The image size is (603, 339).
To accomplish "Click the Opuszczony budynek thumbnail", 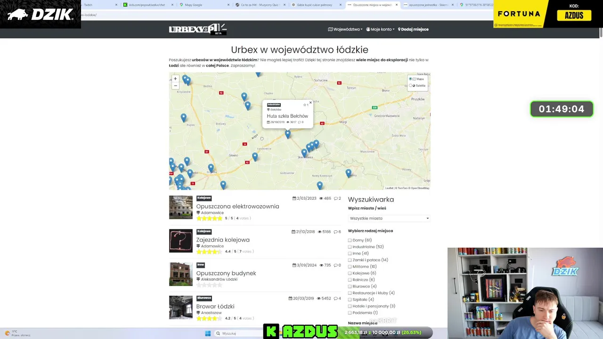I will pos(181,274).
